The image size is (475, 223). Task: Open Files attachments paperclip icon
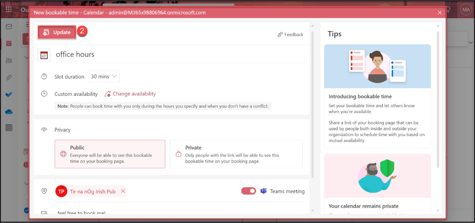[x=9, y=78]
